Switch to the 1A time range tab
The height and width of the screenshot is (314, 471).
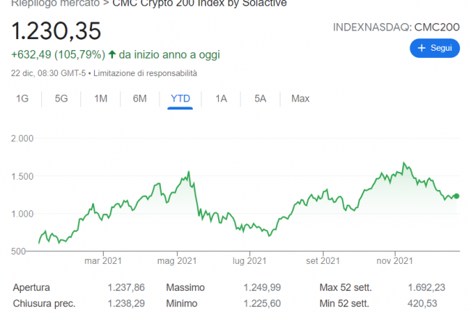pos(221,99)
